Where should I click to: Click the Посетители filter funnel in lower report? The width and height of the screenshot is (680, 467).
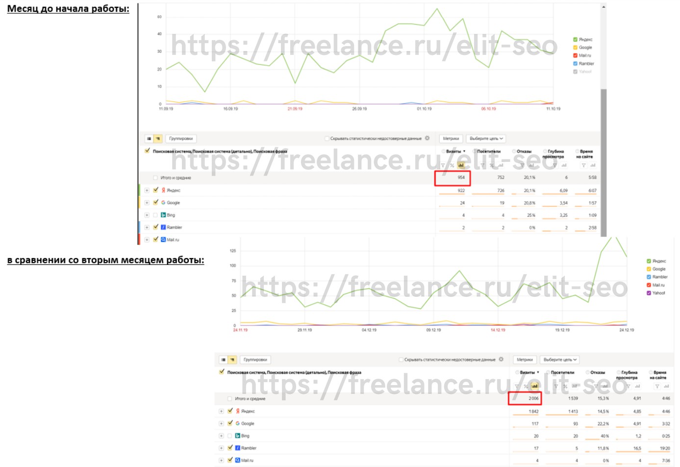[x=556, y=387]
